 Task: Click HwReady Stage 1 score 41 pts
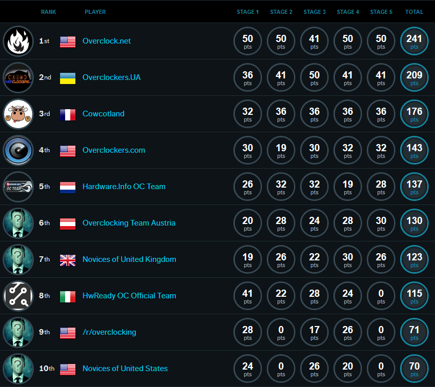[x=248, y=296]
